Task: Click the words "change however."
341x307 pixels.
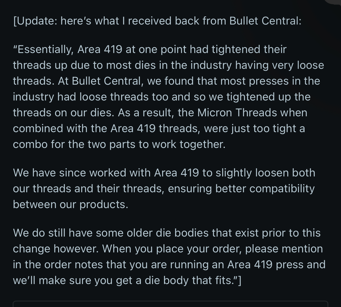Action: pyautogui.click(x=56, y=249)
